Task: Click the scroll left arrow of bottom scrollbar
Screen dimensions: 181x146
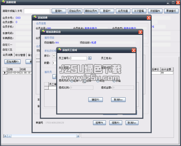Action: coord(5,136)
